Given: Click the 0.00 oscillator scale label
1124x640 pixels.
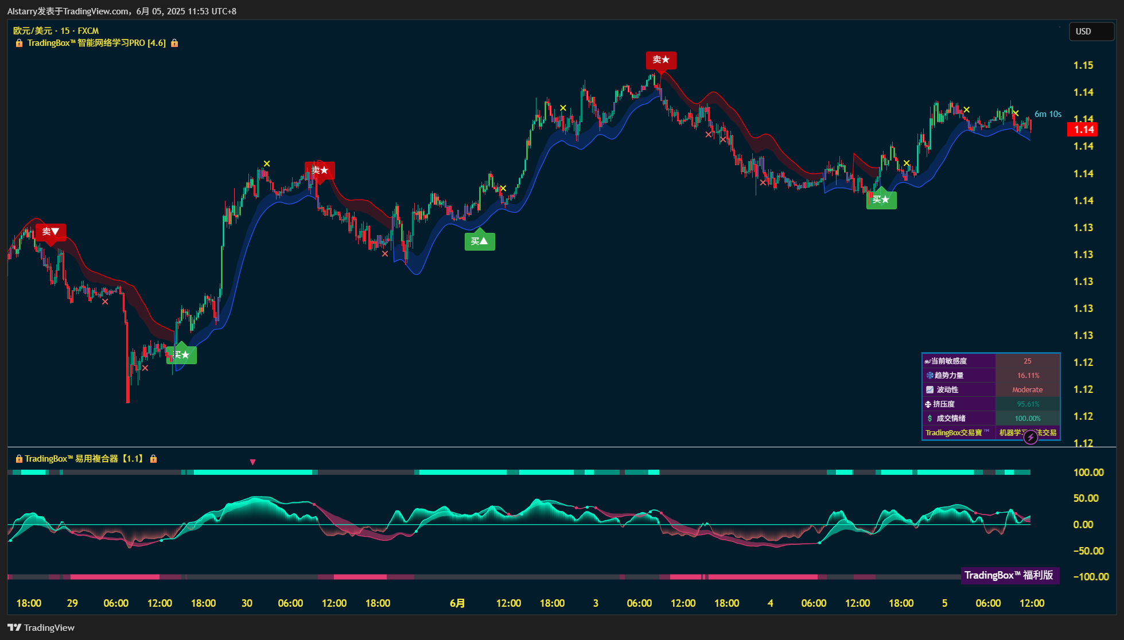Looking at the screenshot, I should (x=1083, y=524).
